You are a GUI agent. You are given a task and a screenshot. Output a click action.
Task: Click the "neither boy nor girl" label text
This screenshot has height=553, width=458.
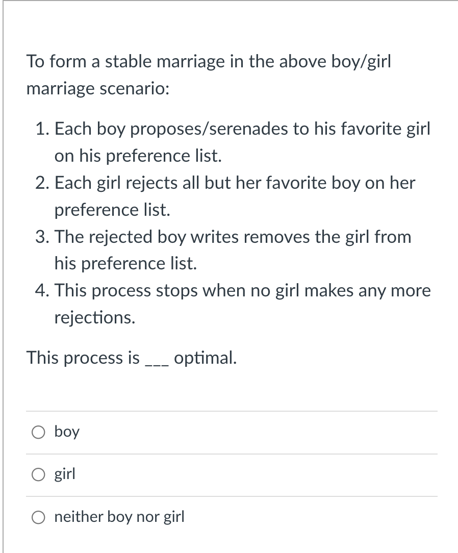pos(119,517)
